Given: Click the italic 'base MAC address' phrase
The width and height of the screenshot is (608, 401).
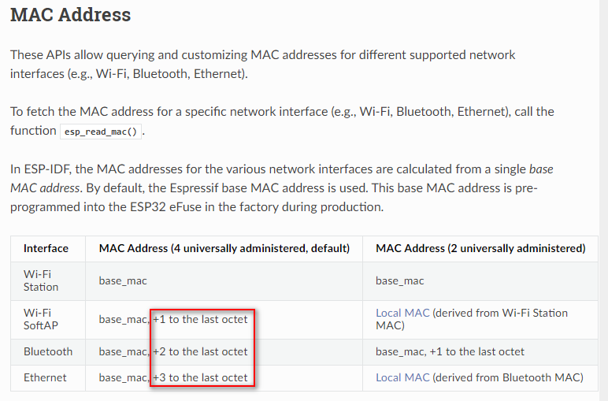Looking at the screenshot, I should (x=281, y=178).
